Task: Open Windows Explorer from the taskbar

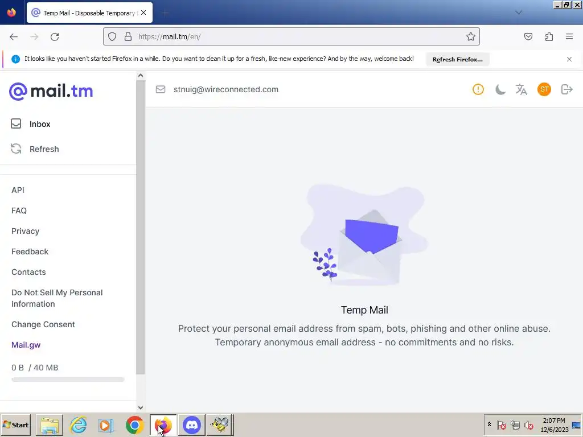Action: pos(50,424)
